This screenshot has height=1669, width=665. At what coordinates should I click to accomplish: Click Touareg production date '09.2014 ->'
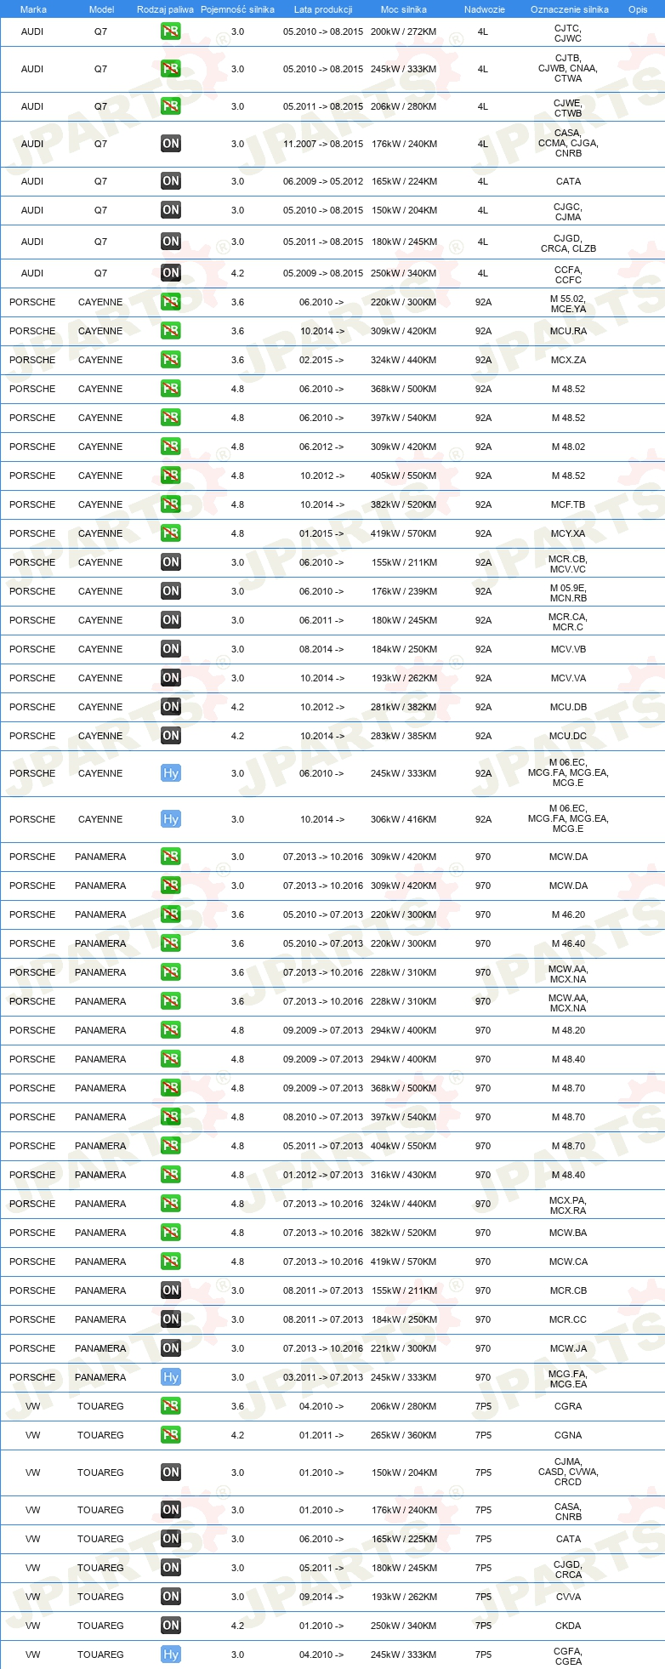[322, 1597]
